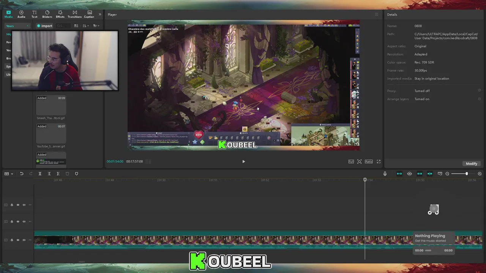Click the preview zoom scan icon
This screenshot has height=273, width=486.
click(x=360, y=162)
